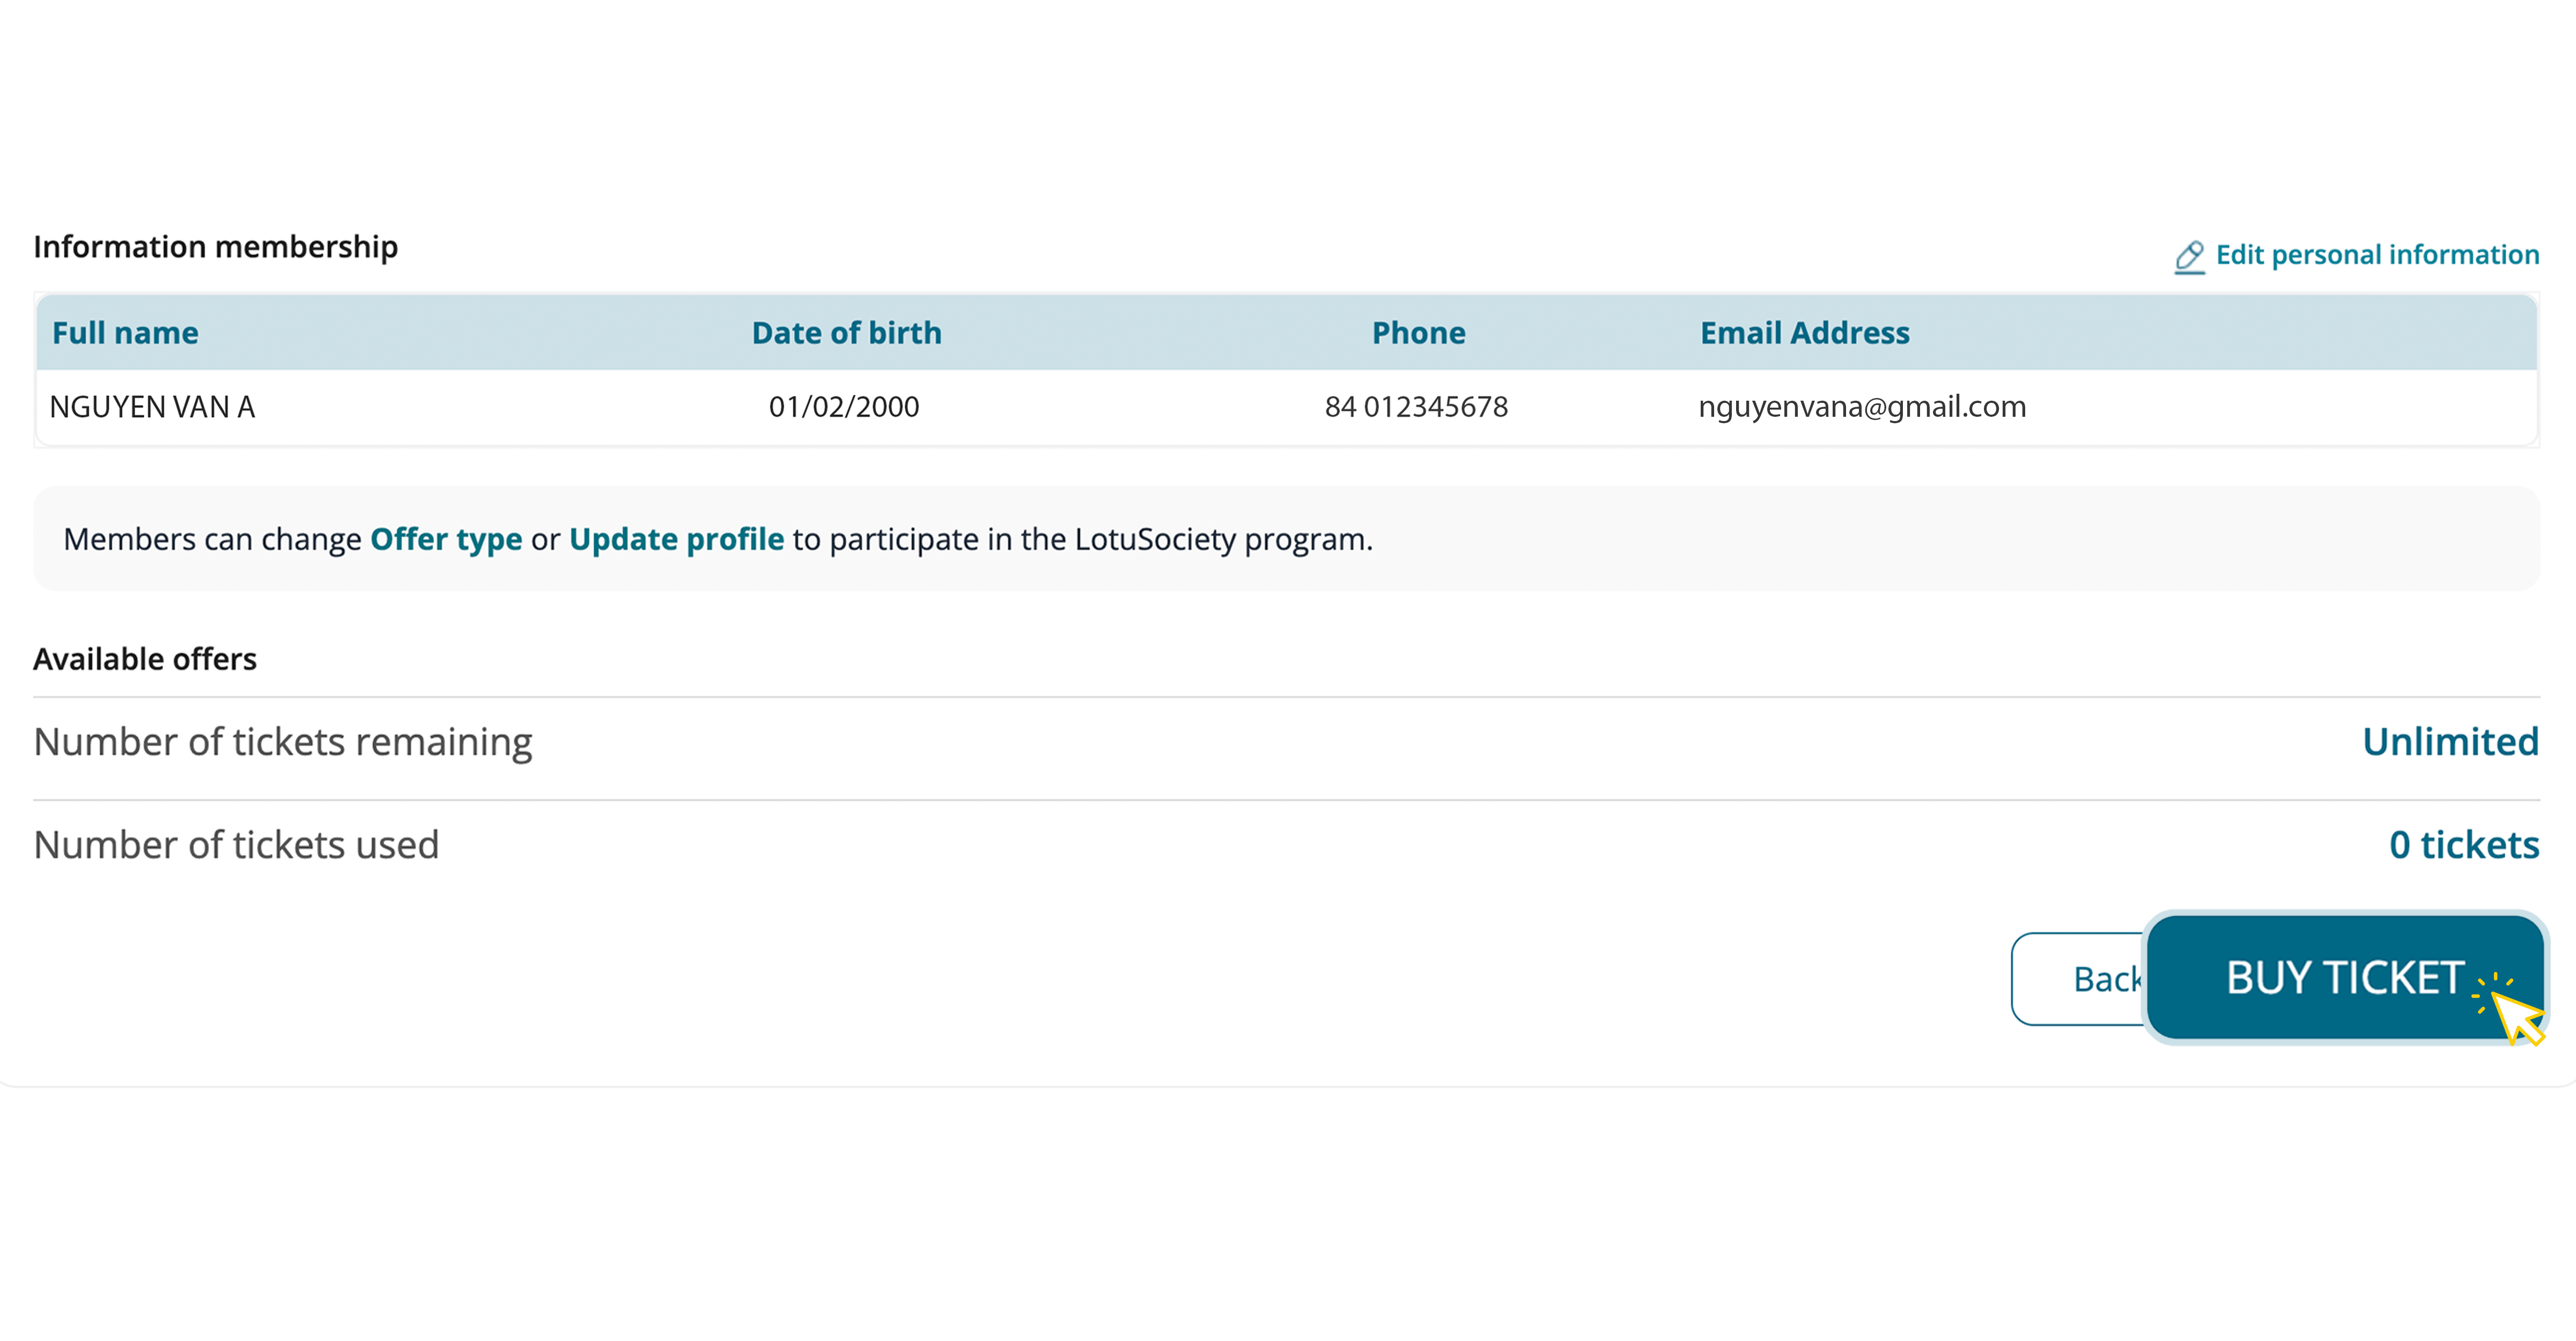
Task: Click the email nguyenvana@gmail.com
Action: click(x=1861, y=407)
